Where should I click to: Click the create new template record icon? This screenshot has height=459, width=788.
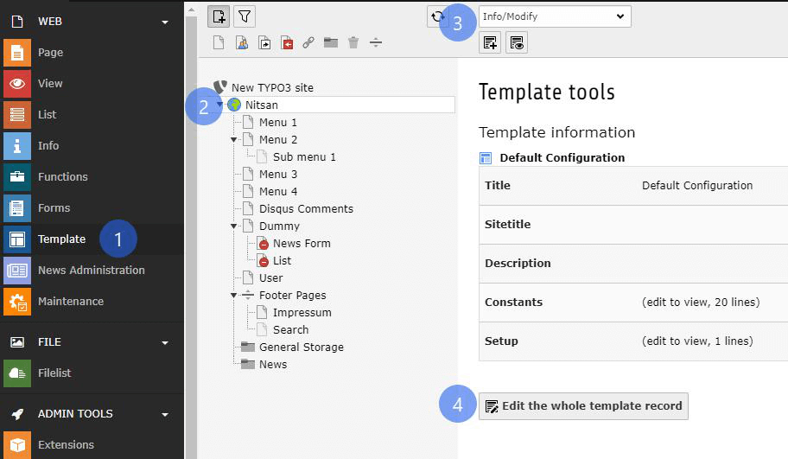490,42
